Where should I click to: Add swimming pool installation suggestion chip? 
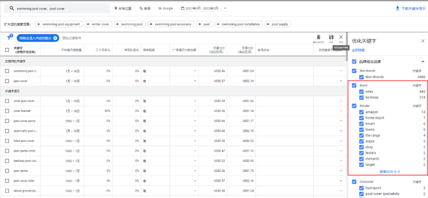239,24
